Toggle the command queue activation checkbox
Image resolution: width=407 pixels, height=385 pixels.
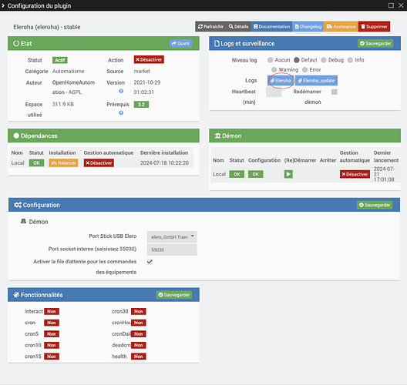(x=150, y=262)
